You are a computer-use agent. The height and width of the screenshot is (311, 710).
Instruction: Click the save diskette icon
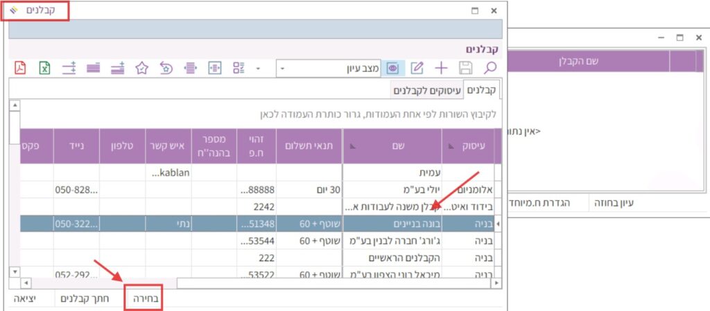[x=466, y=68]
